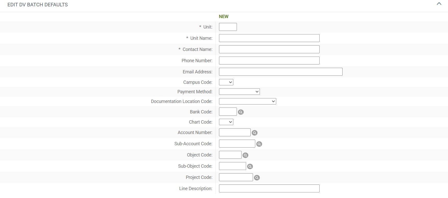Image resolution: width=448 pixels, height=198 pixels.
Task: Collapse the Edit DV Batch Defaults section
Action: pyautogui.click(x=439, y=4)
